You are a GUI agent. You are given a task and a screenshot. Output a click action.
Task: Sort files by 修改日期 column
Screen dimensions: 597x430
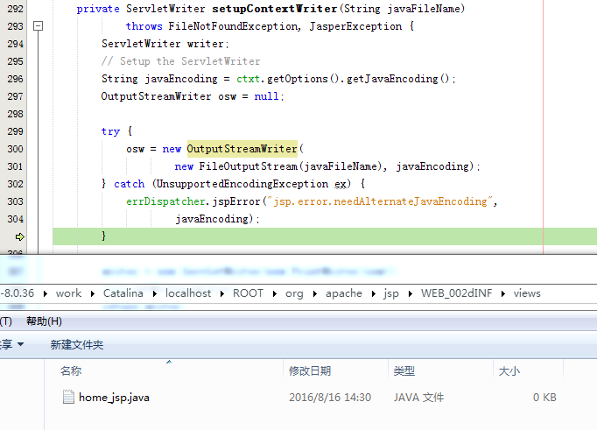point(310,371)
